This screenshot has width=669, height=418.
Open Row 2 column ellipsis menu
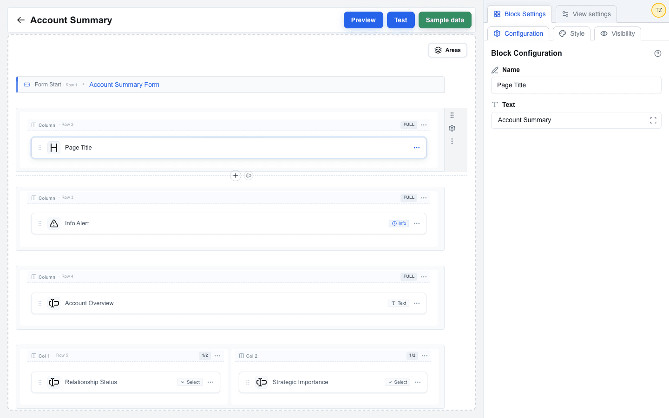(424, 125)
